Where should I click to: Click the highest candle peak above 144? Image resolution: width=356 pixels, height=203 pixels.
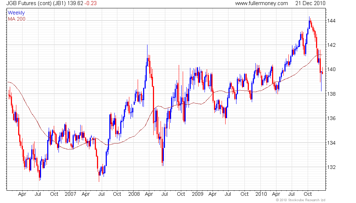click(x=309, y=17)
